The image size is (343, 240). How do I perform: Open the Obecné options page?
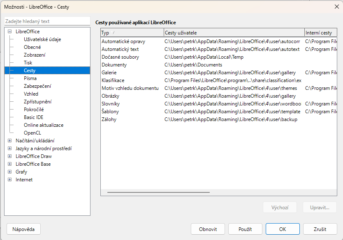[32, 47]
